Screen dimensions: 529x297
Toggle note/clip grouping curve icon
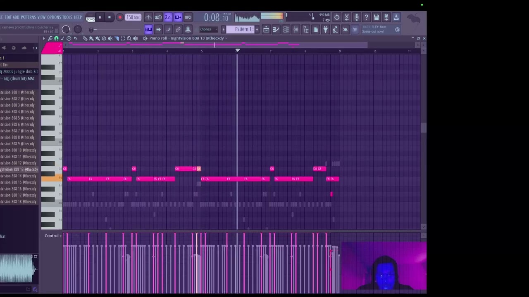pos(168,29)
